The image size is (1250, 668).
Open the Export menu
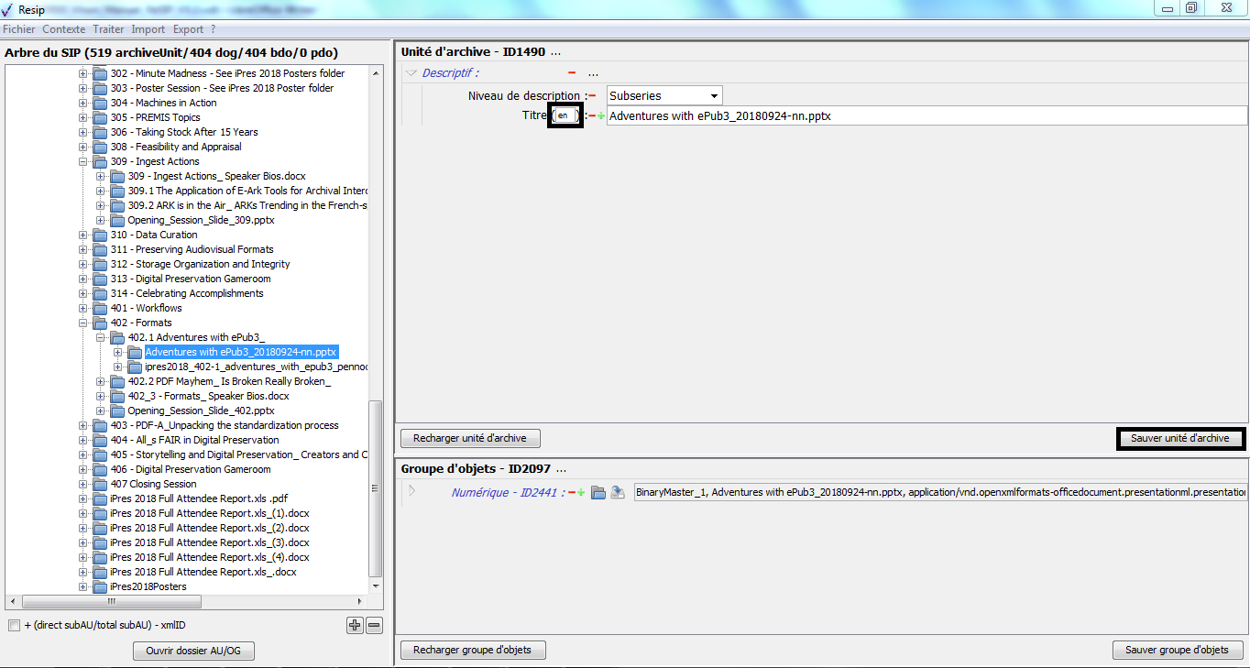click(188, 29)
